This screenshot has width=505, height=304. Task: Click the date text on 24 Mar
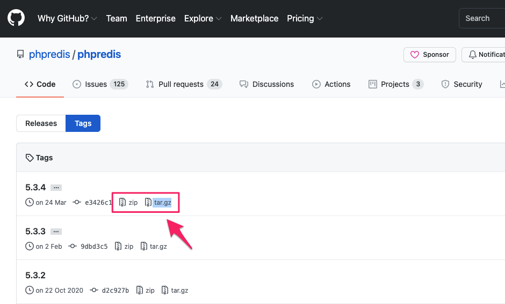click(x=51, y=203)
